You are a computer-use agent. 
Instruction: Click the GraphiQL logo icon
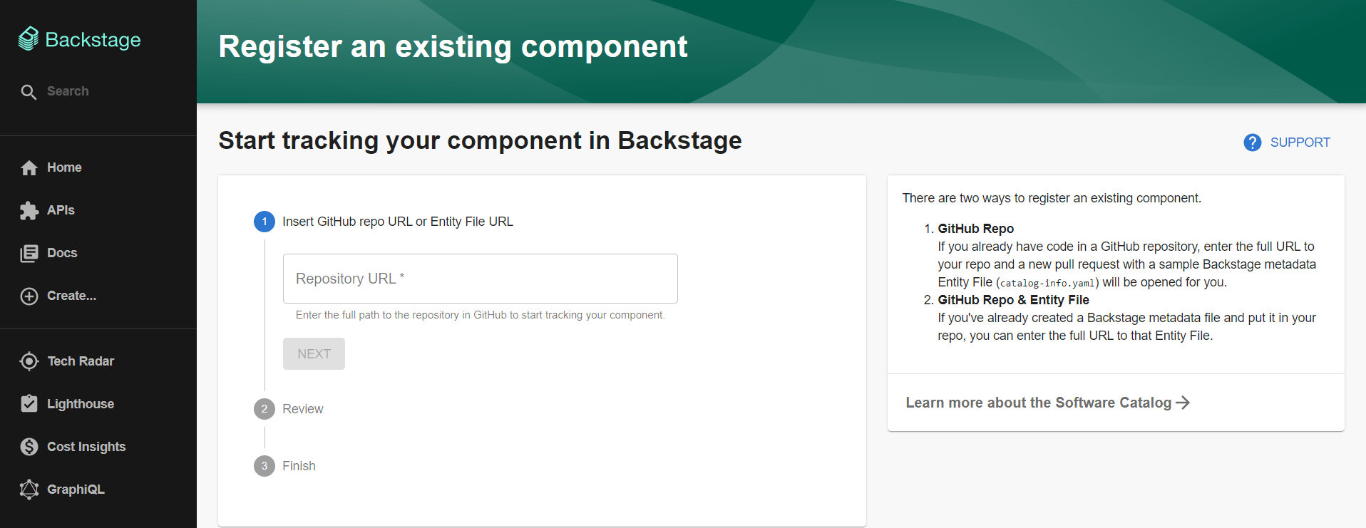pyautogui.click(x=29, y=490)
